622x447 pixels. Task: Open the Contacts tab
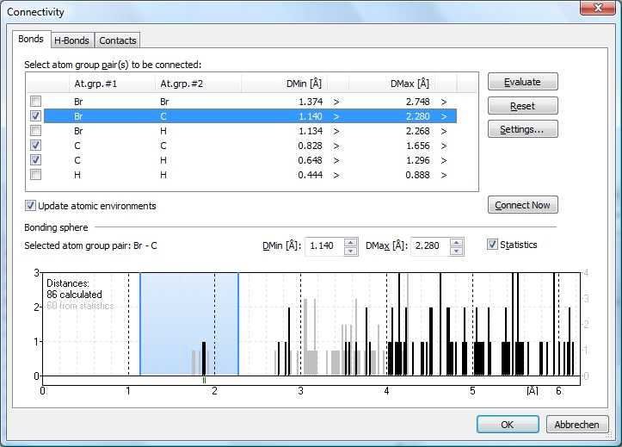pos(117,40)
